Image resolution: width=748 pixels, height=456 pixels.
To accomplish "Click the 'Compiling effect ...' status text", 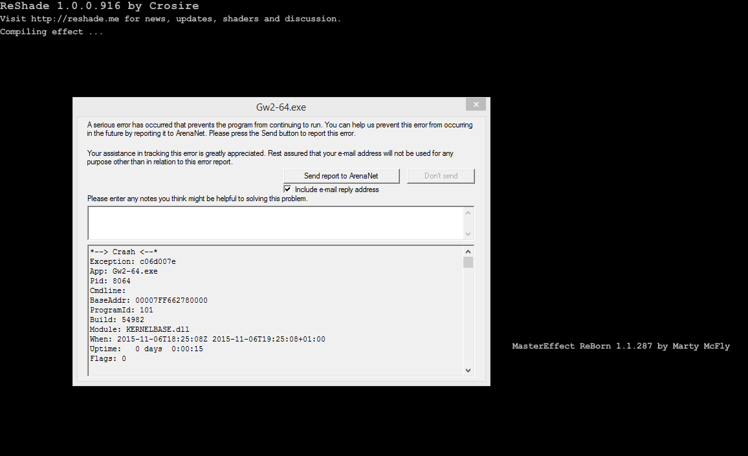I will (52, 32).
